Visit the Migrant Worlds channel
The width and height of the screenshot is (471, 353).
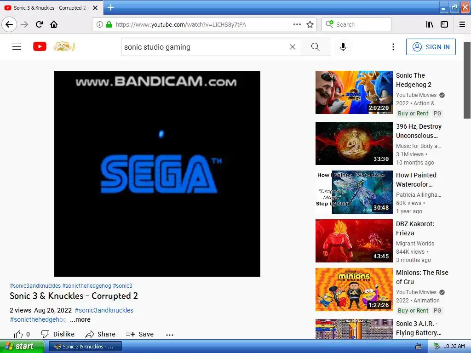click(415, 244)
